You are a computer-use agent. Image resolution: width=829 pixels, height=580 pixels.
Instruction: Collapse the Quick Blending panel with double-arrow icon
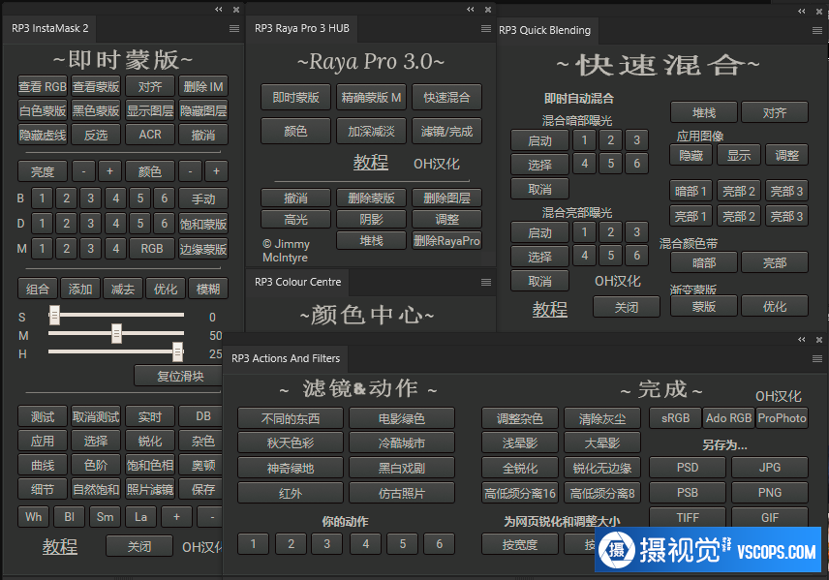point(802,11)
